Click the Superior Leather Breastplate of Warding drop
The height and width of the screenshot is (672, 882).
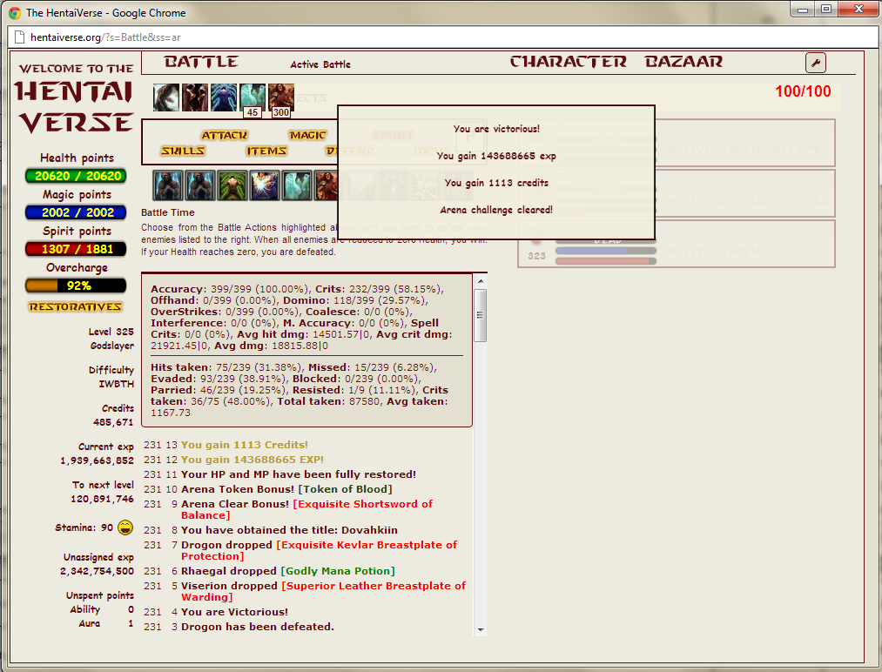point(323,592)
